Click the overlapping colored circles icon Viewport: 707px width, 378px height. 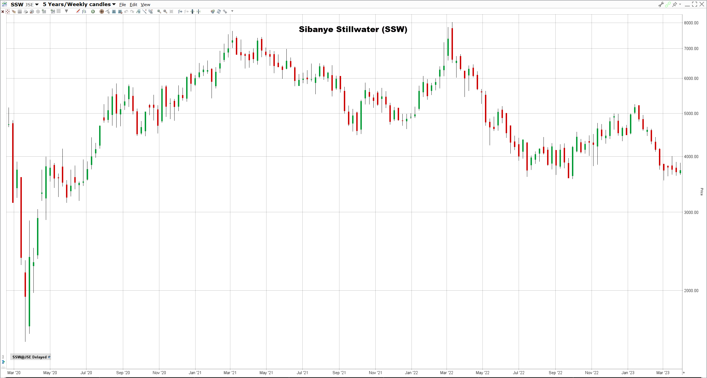(x=213, y=11)
